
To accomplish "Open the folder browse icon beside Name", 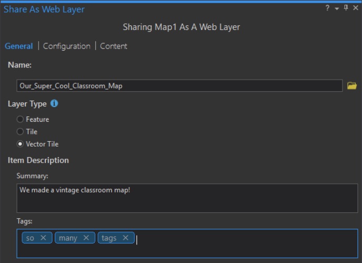I will point(352,86).
